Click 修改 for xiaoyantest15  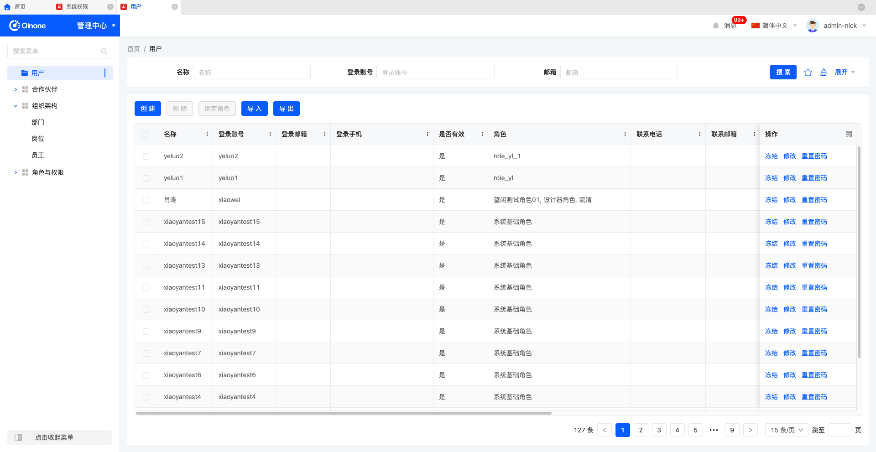(x=789, y=222)
